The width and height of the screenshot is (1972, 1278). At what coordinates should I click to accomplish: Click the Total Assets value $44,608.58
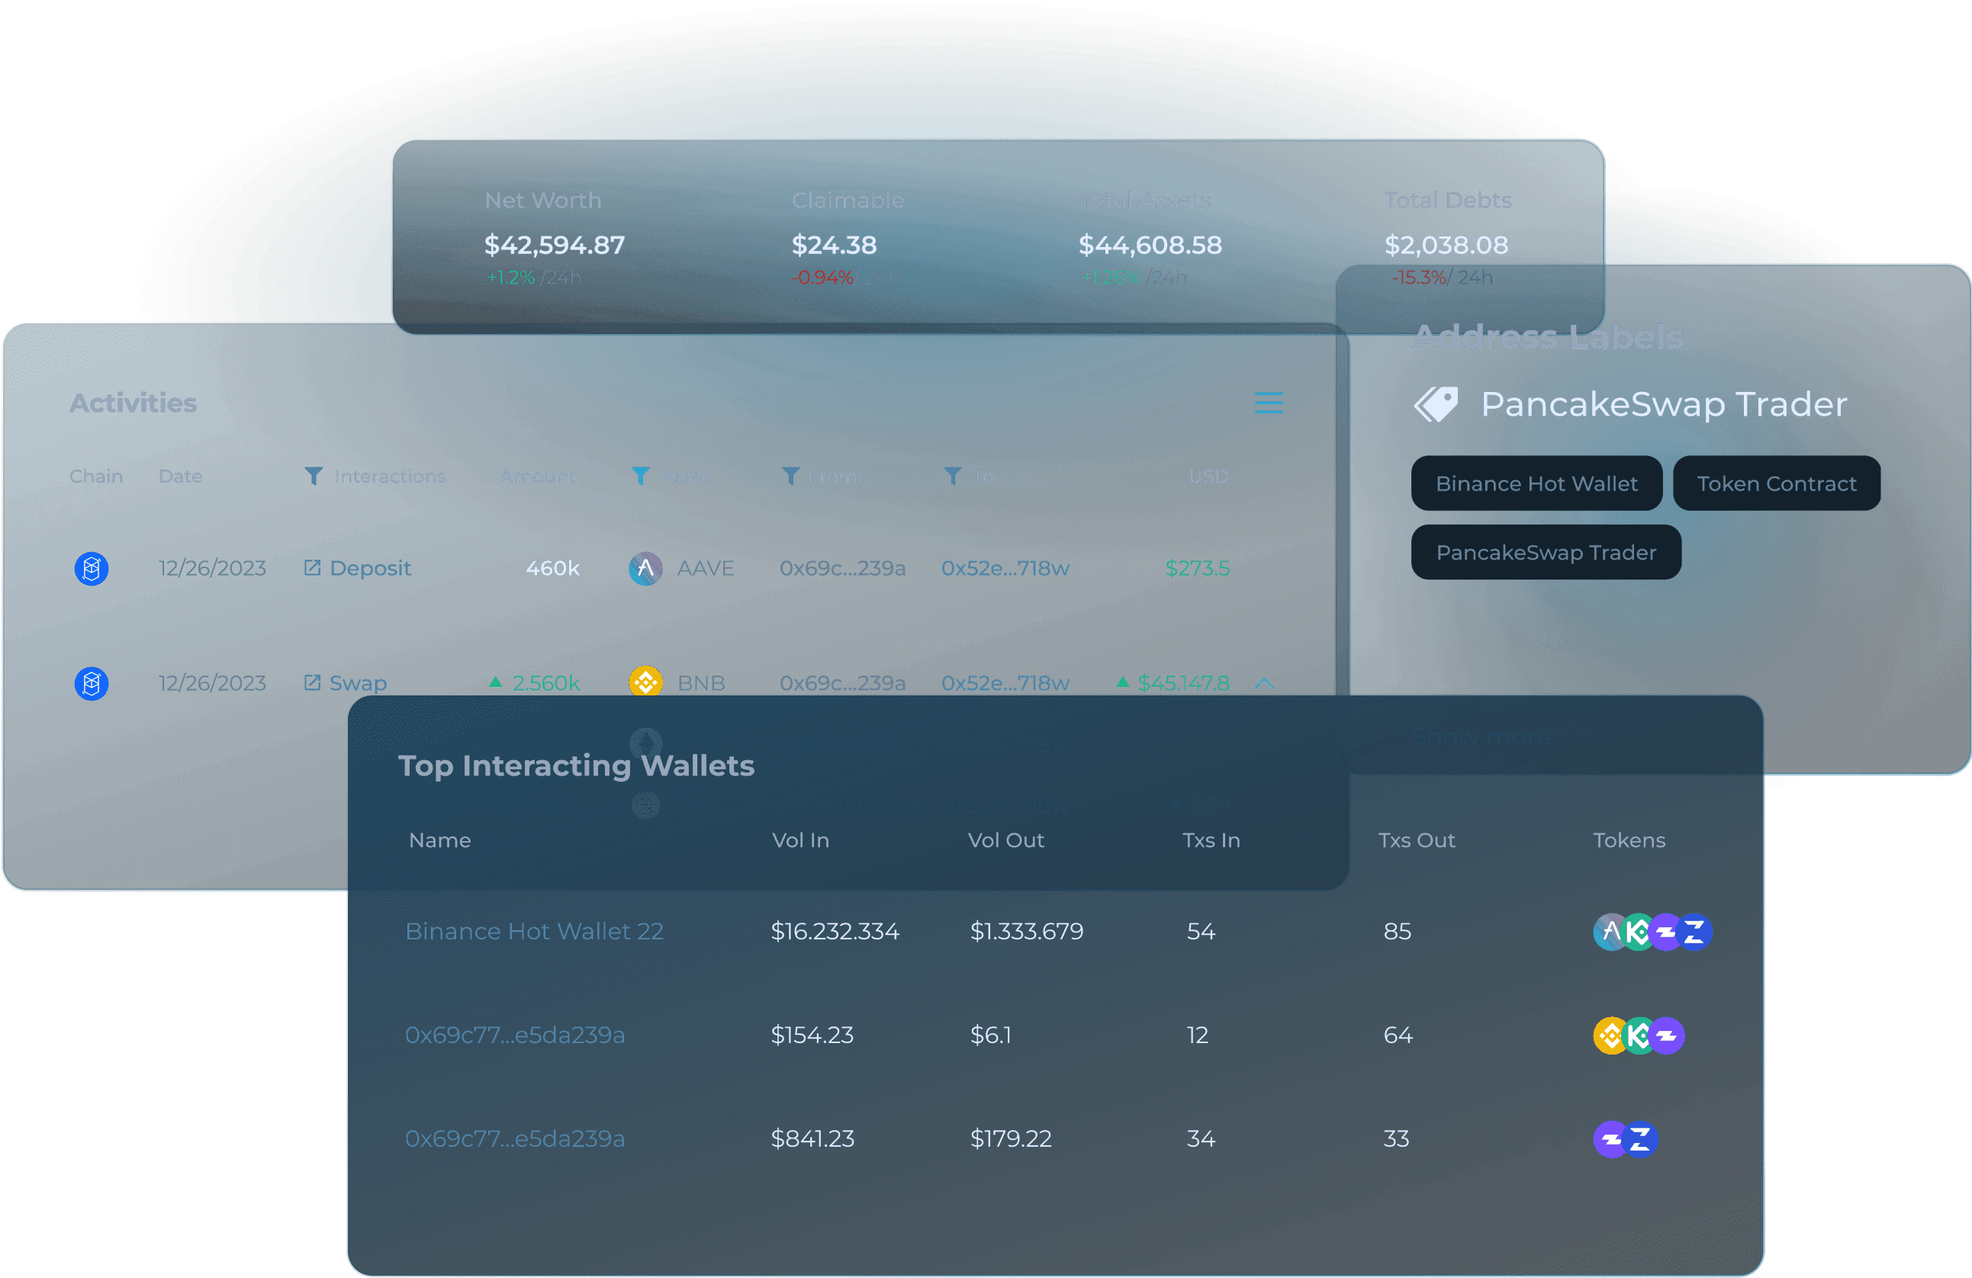(1150, 246)
